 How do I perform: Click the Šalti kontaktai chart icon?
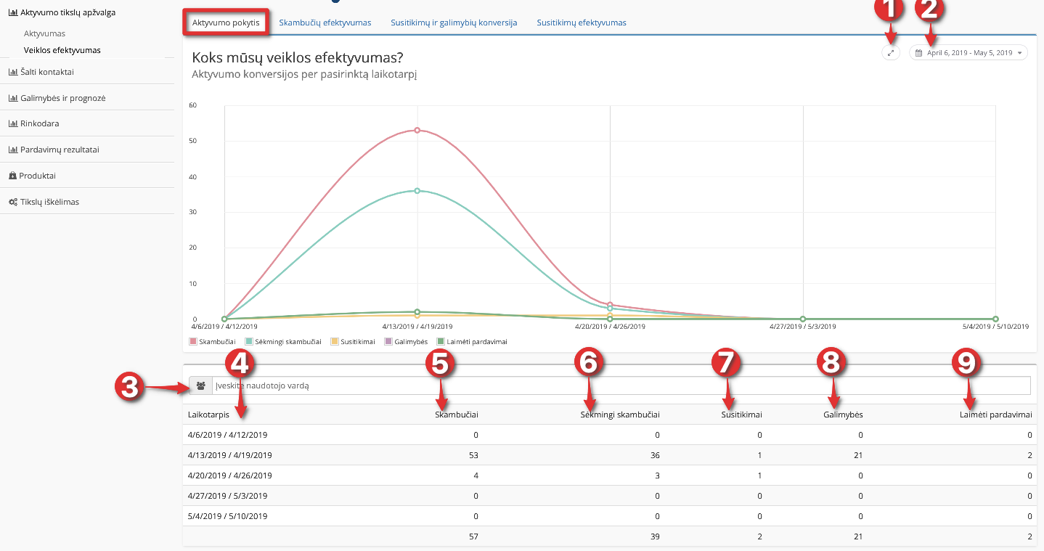tap(12, 72)
